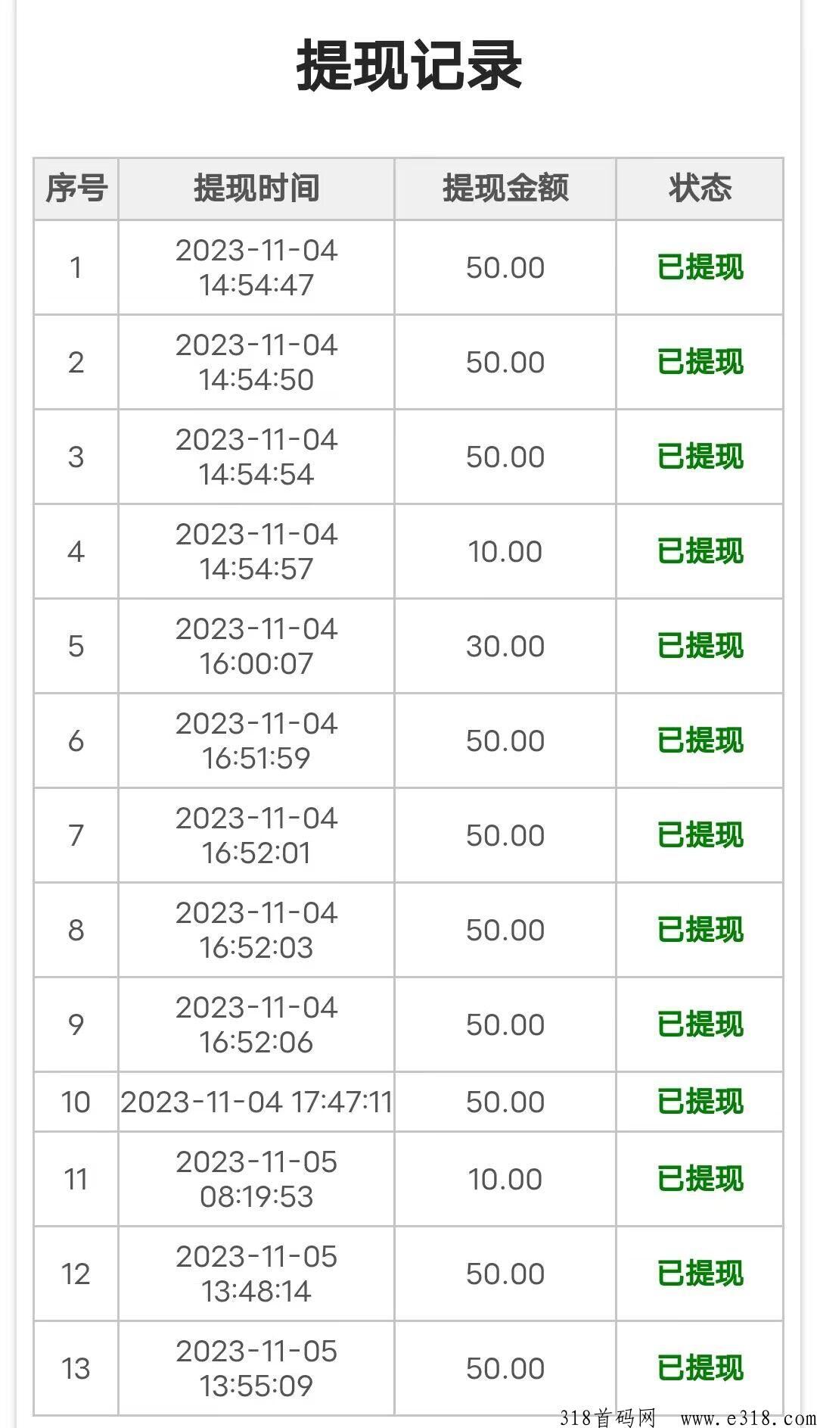Image resolution: width=817 pixels, height=1428 pixels.
Task: Click timestamp 2023-11-04 16:00:07
Action: (256, 646)
